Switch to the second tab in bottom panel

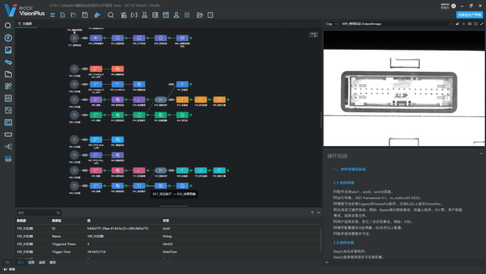click(31, 262)
